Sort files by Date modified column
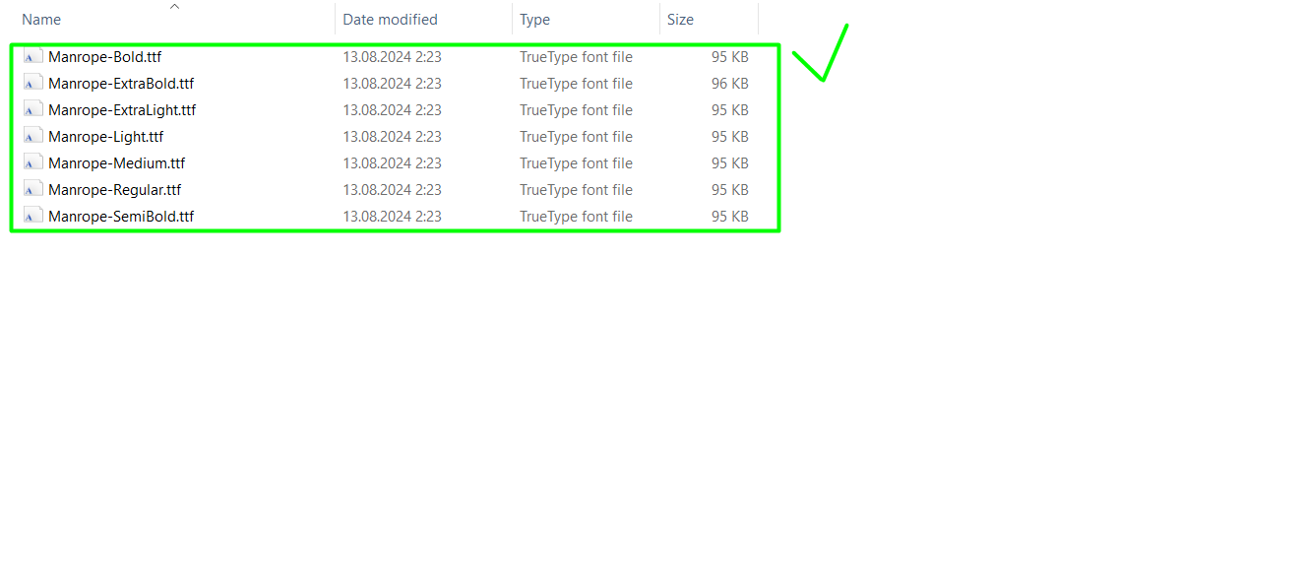The width and height of the screenshot is (1303, 578). tap(390, 20)
